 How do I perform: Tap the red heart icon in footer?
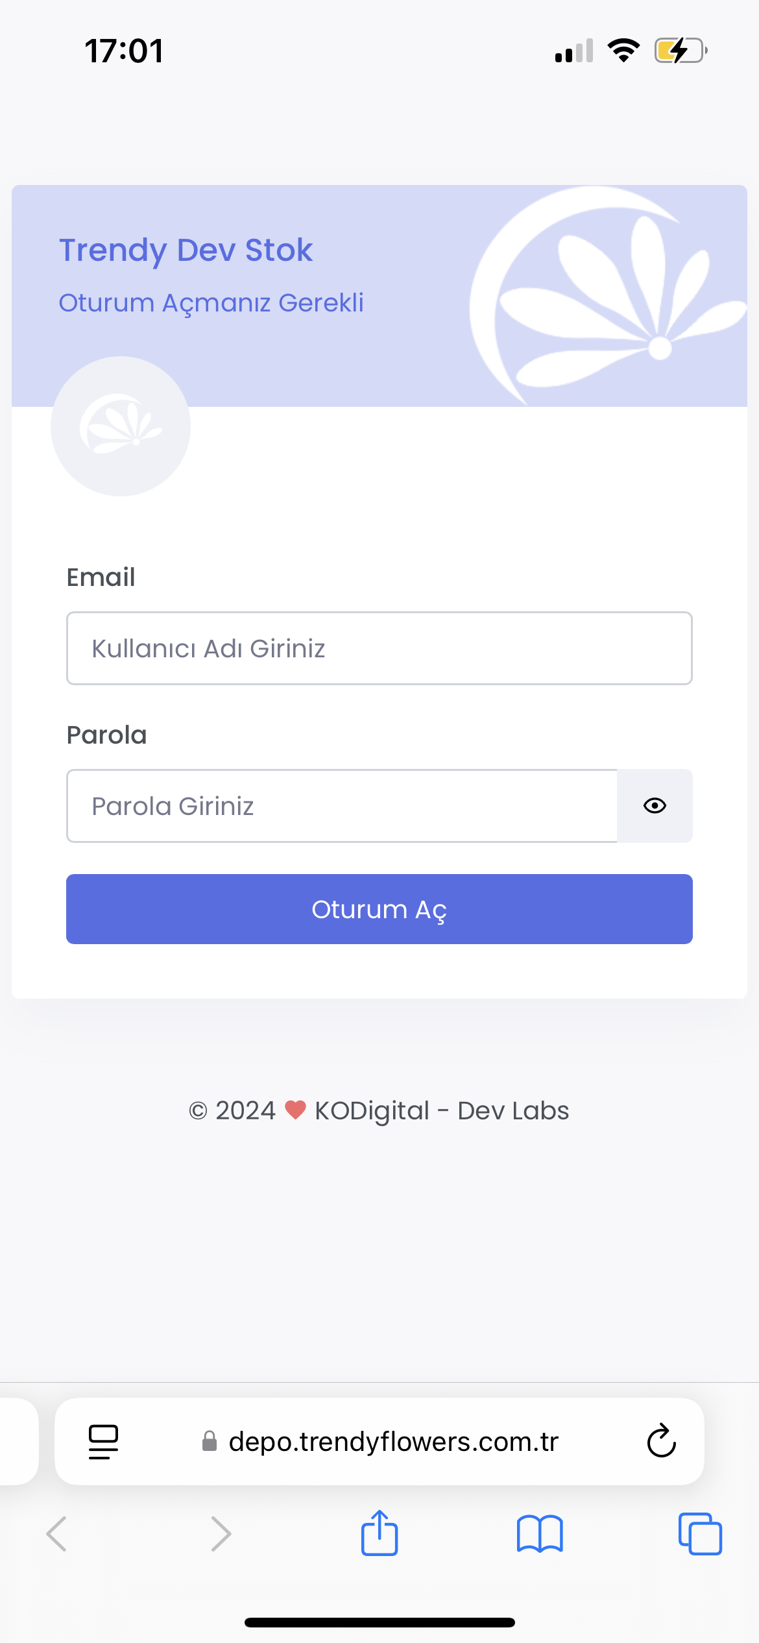[295, 1110]
